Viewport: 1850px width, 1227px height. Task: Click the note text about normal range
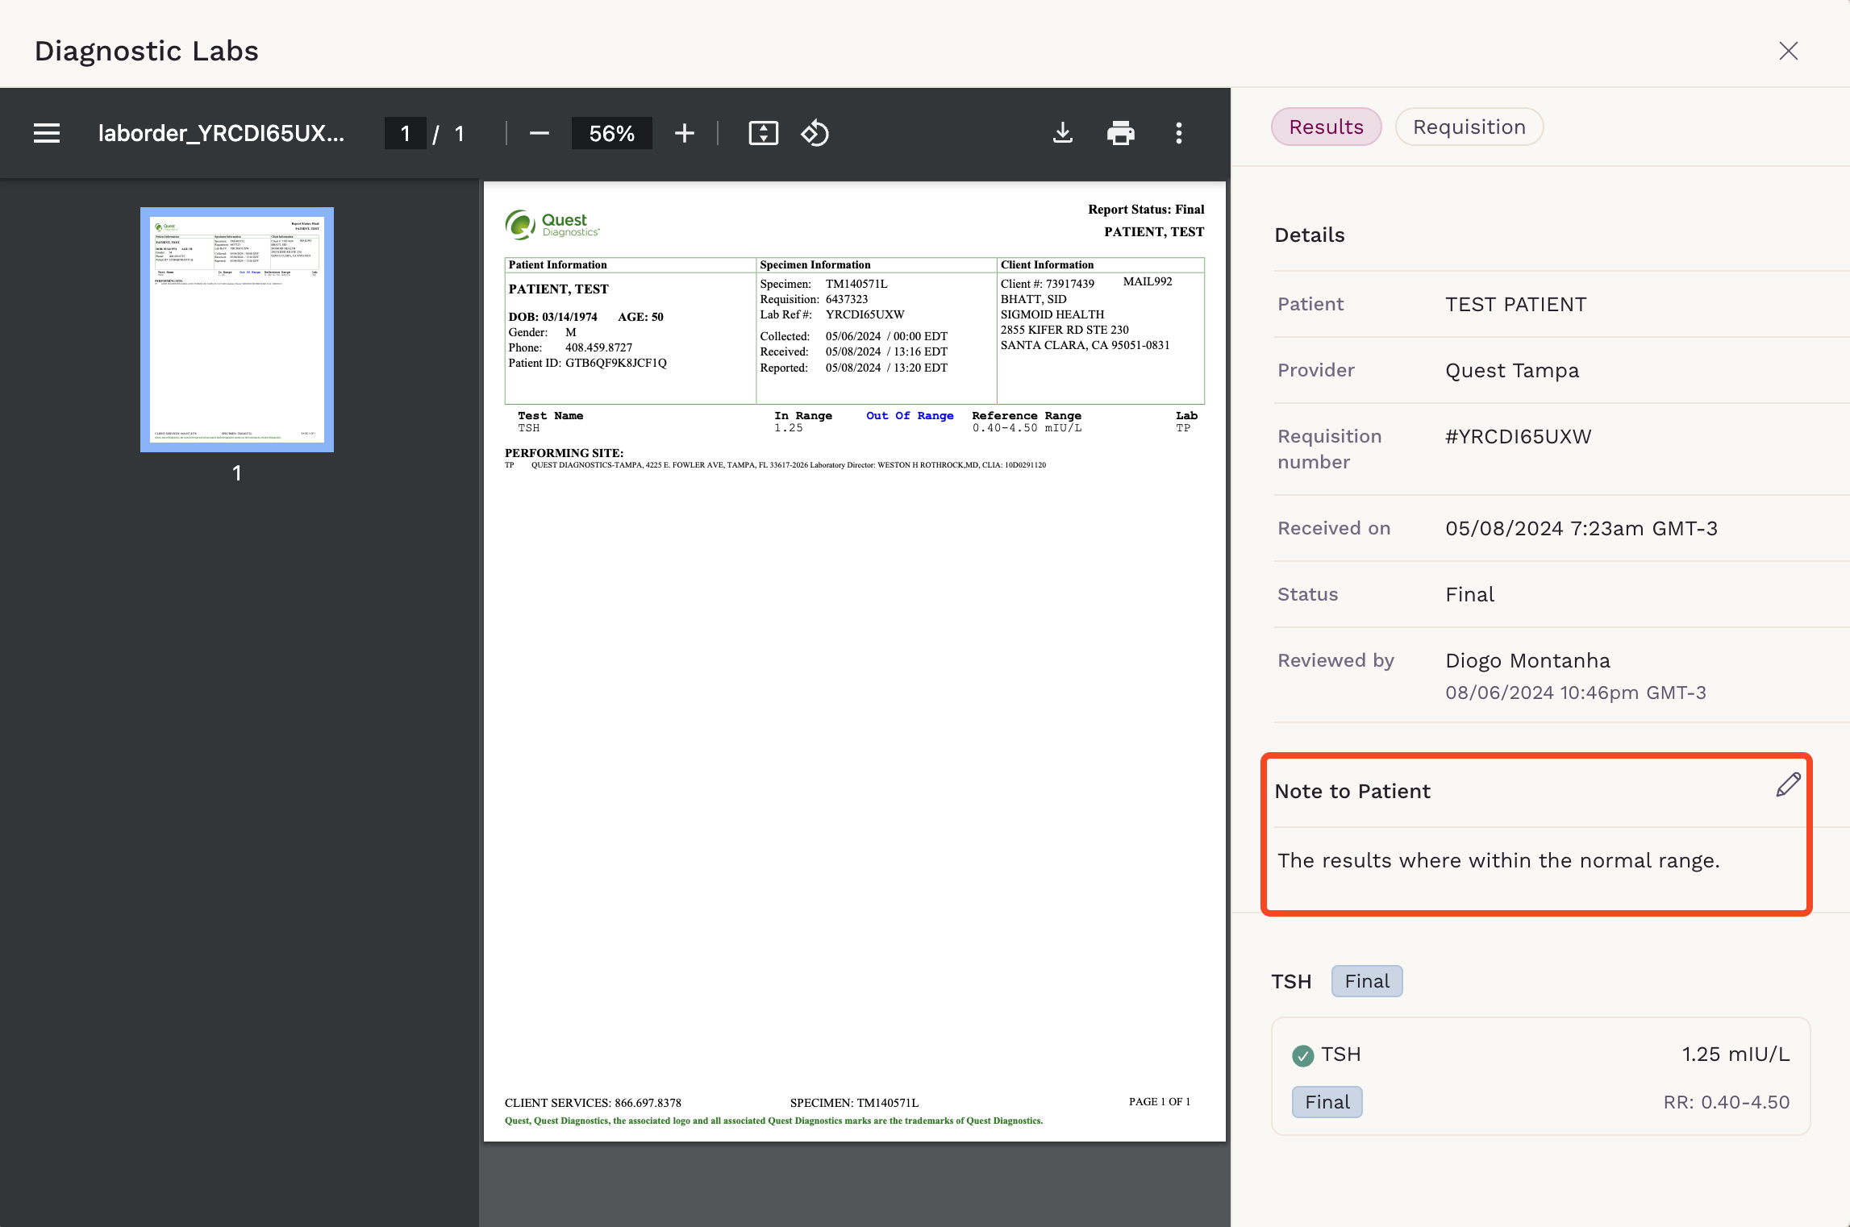[x=1498, y=861]
